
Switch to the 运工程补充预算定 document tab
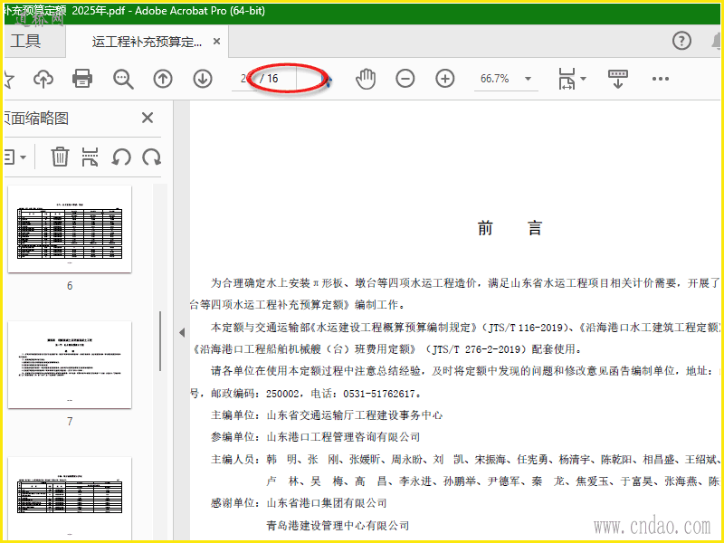pos(147,42)
